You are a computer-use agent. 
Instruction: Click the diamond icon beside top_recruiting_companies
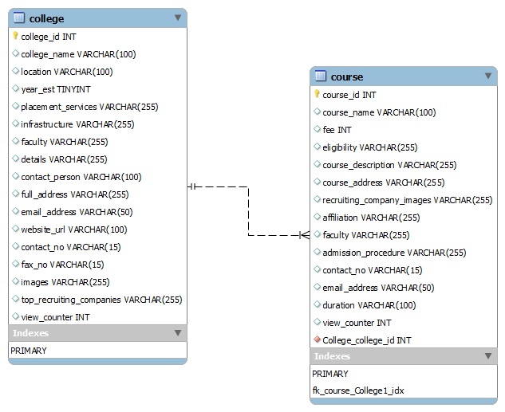(15, 299)
